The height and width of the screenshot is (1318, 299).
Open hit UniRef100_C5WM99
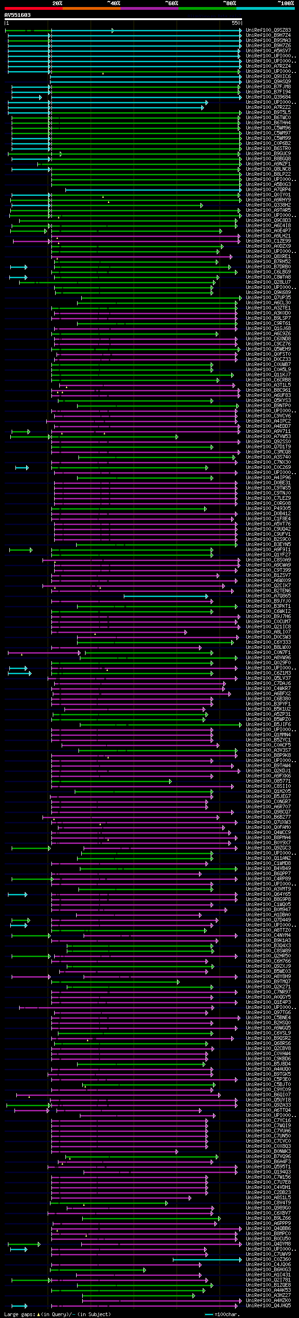(x=268, y=138)
